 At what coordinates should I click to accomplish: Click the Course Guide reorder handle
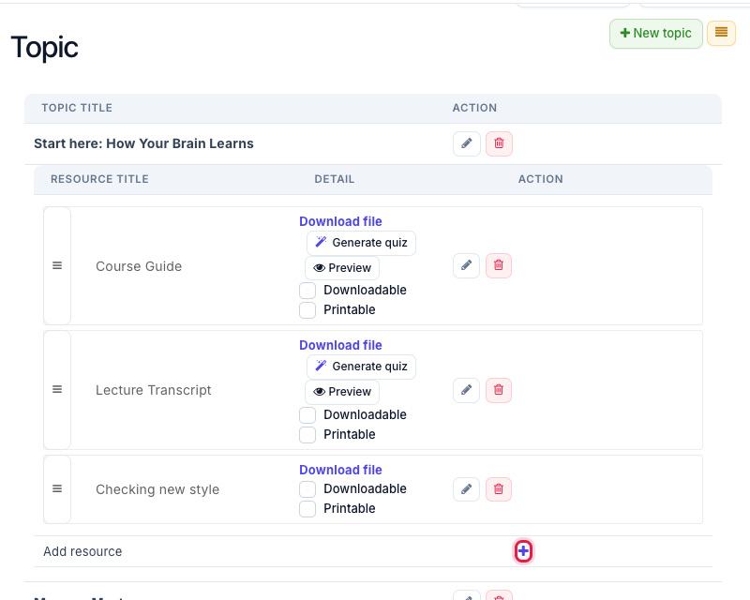click(57, 265)
